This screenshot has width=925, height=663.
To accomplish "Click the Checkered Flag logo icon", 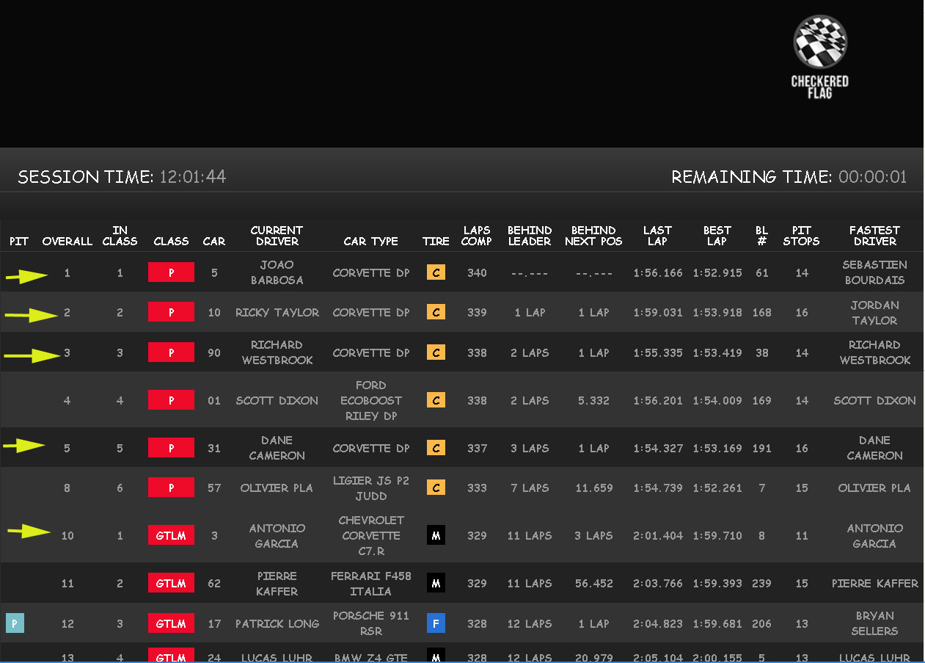I will [820, 43].
